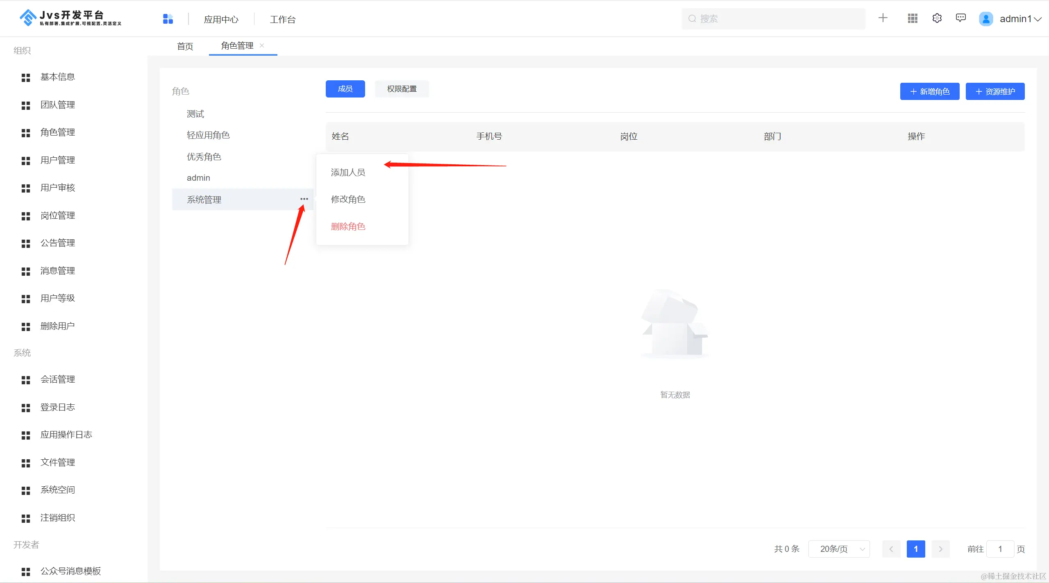Expand the admin1 account dropdown arrow

click(x=1038, y=19)
